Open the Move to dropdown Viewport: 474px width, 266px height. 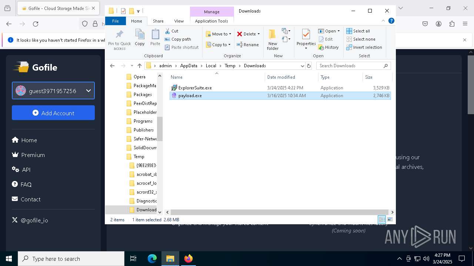coord(218,34)
